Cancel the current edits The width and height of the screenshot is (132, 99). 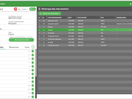click(x=24, y=9)
